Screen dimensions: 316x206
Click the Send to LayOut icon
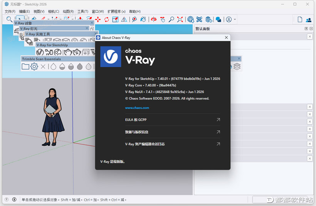pyautogui.click(x=209, y=19)
